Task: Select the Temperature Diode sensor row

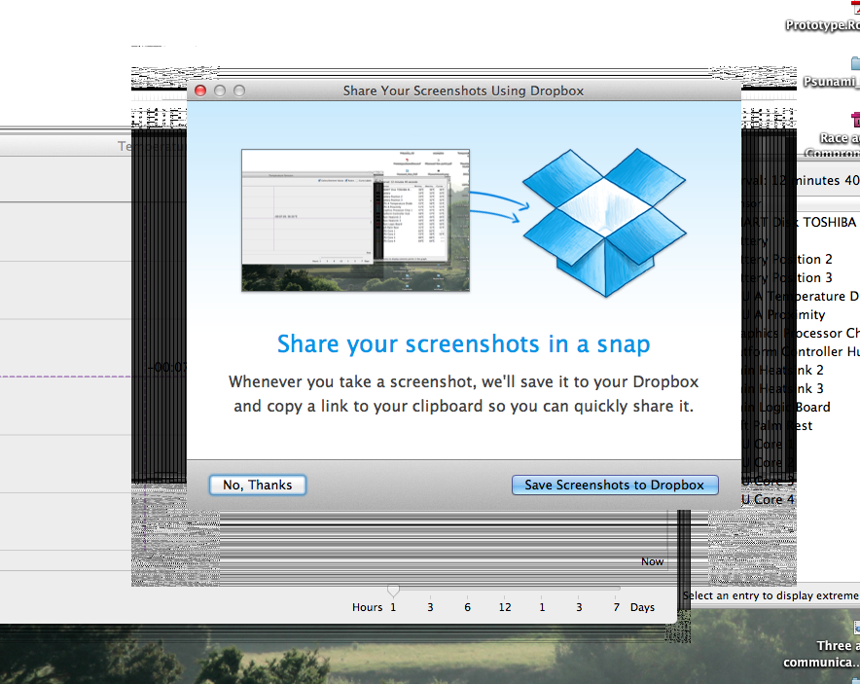Action: 801,296
